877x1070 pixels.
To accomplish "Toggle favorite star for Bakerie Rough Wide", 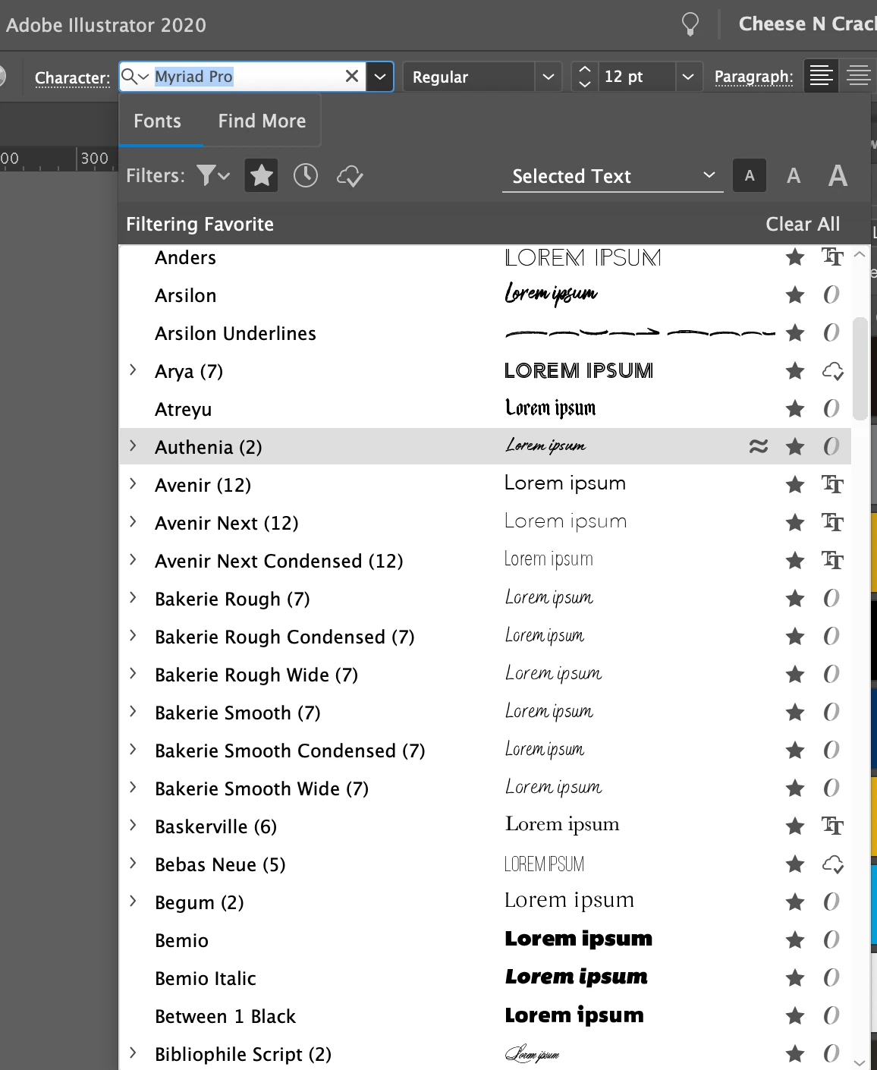I will (795, 675).
